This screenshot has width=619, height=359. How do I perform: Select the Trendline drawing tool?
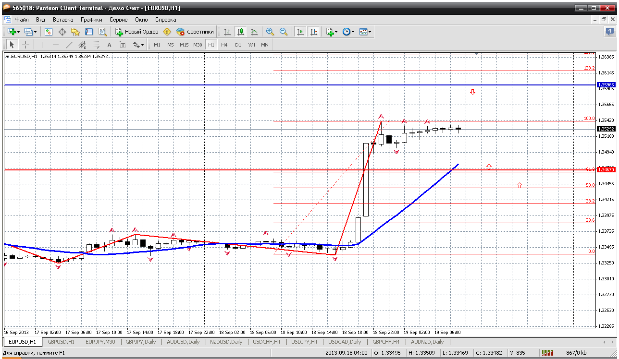(x=69, y=45)
